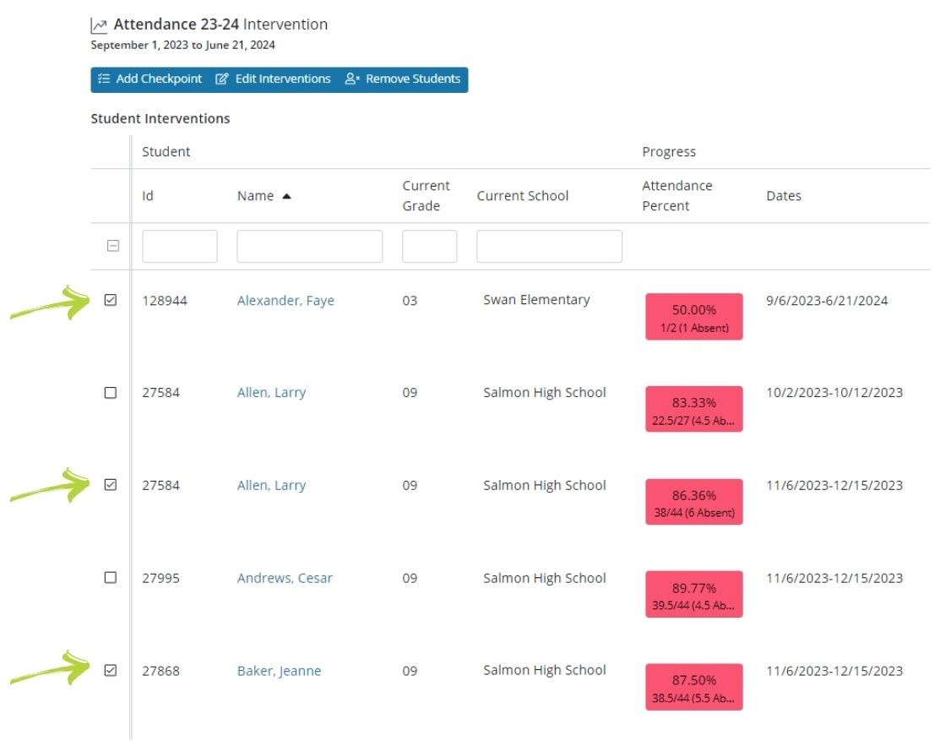
Task: Sort by the Current School column header
Action: [522, 196]
